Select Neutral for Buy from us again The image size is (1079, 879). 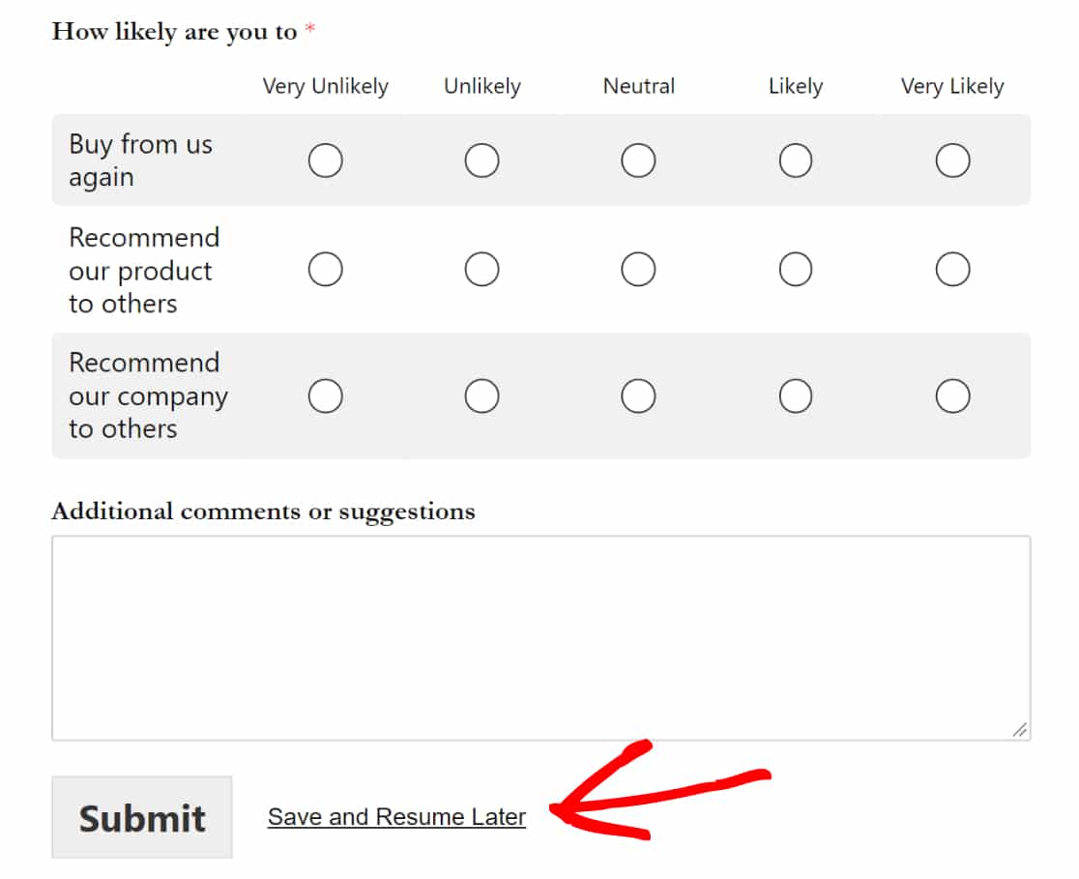point(638,161)
